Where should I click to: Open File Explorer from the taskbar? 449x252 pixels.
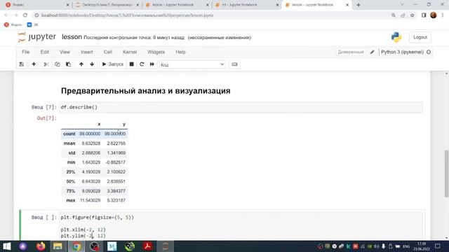[x=58, y=246]
